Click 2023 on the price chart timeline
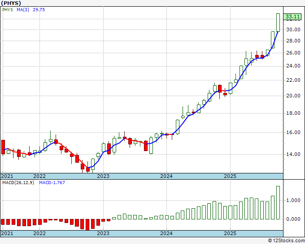The width and height of the screenshot is (305, 244). coord(103,176)
